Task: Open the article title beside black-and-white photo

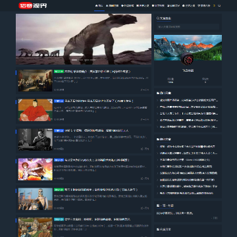Action: tap(97, 130)
